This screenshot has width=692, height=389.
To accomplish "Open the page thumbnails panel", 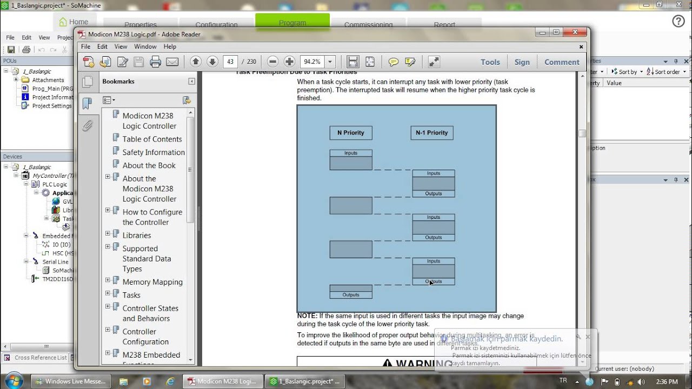I will tap(87, 82).
